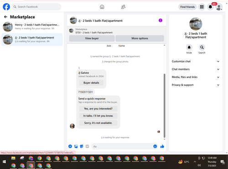The height and width of the screenshot is (169, 228).
Task: Open Buyer details for Jj Galvez
Action: click(91, 83)
